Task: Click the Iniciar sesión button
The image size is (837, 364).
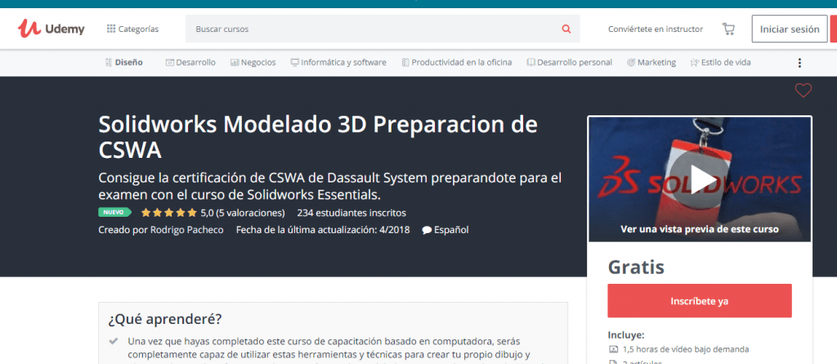Action: 789,29
